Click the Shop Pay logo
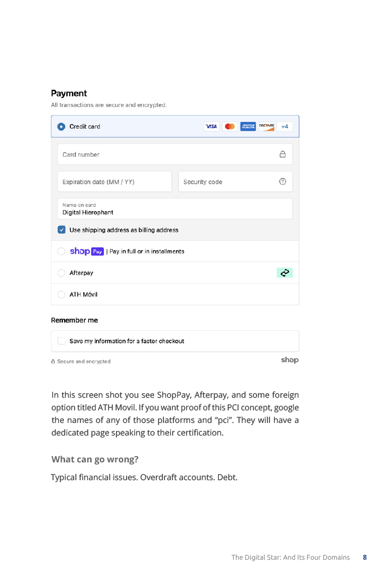390x586 pixels. click(x=87, y=251)
